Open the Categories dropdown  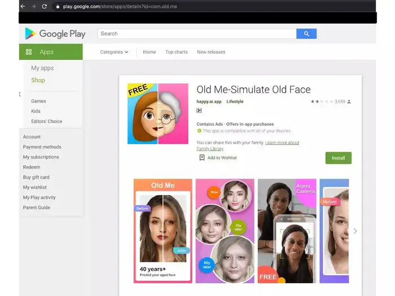click(114, 52)
